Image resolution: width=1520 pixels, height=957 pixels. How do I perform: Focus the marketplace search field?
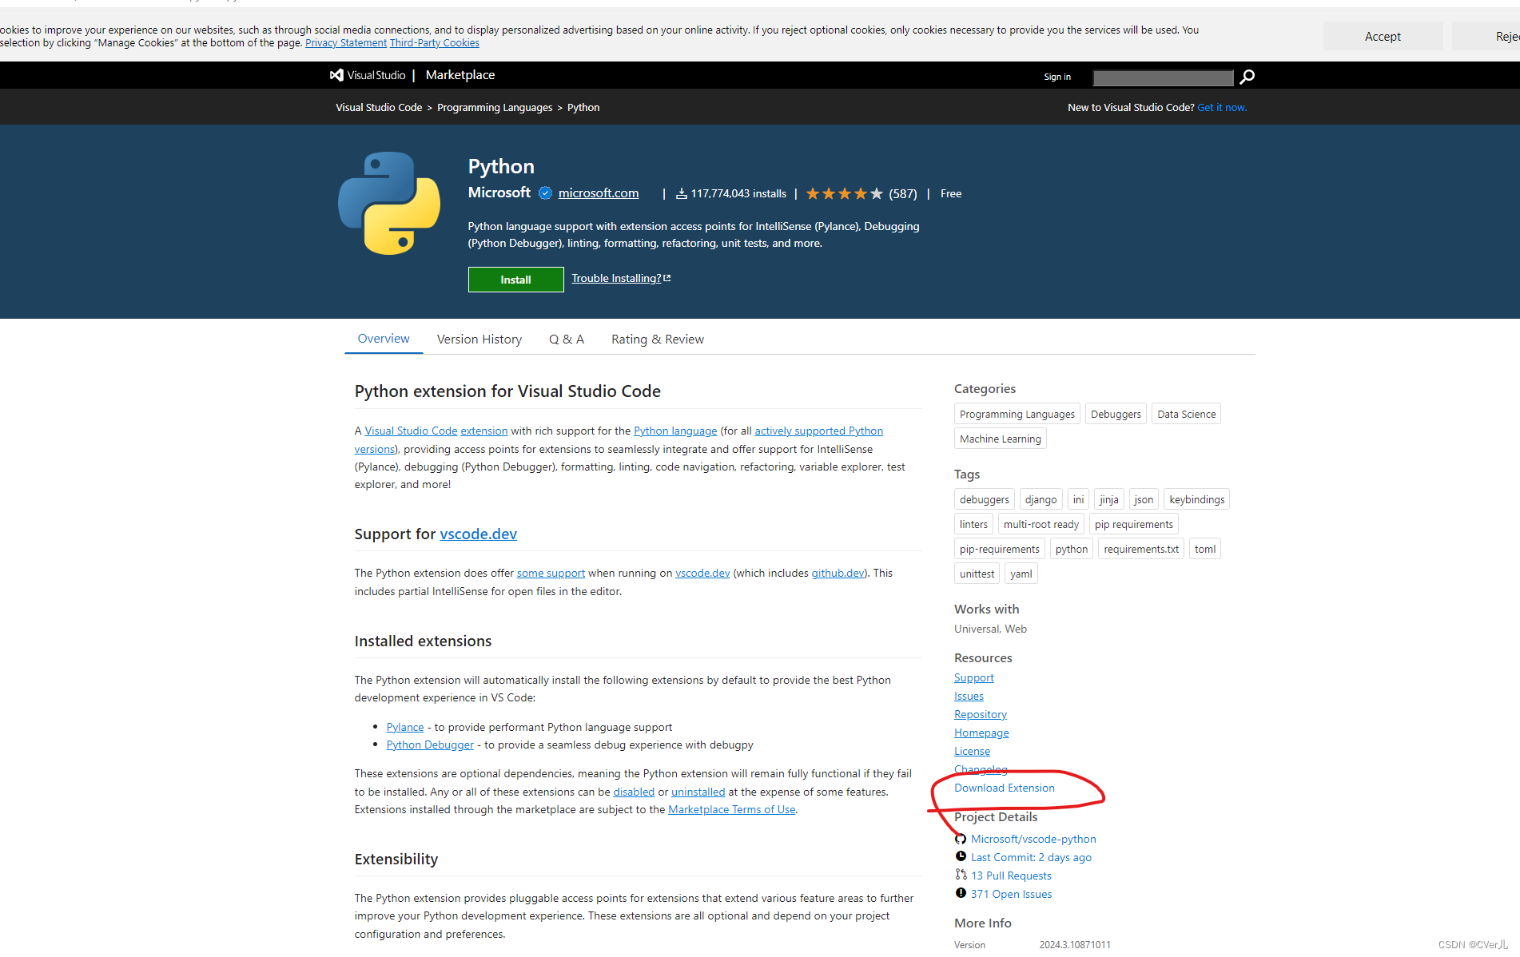pos(1163,77)
